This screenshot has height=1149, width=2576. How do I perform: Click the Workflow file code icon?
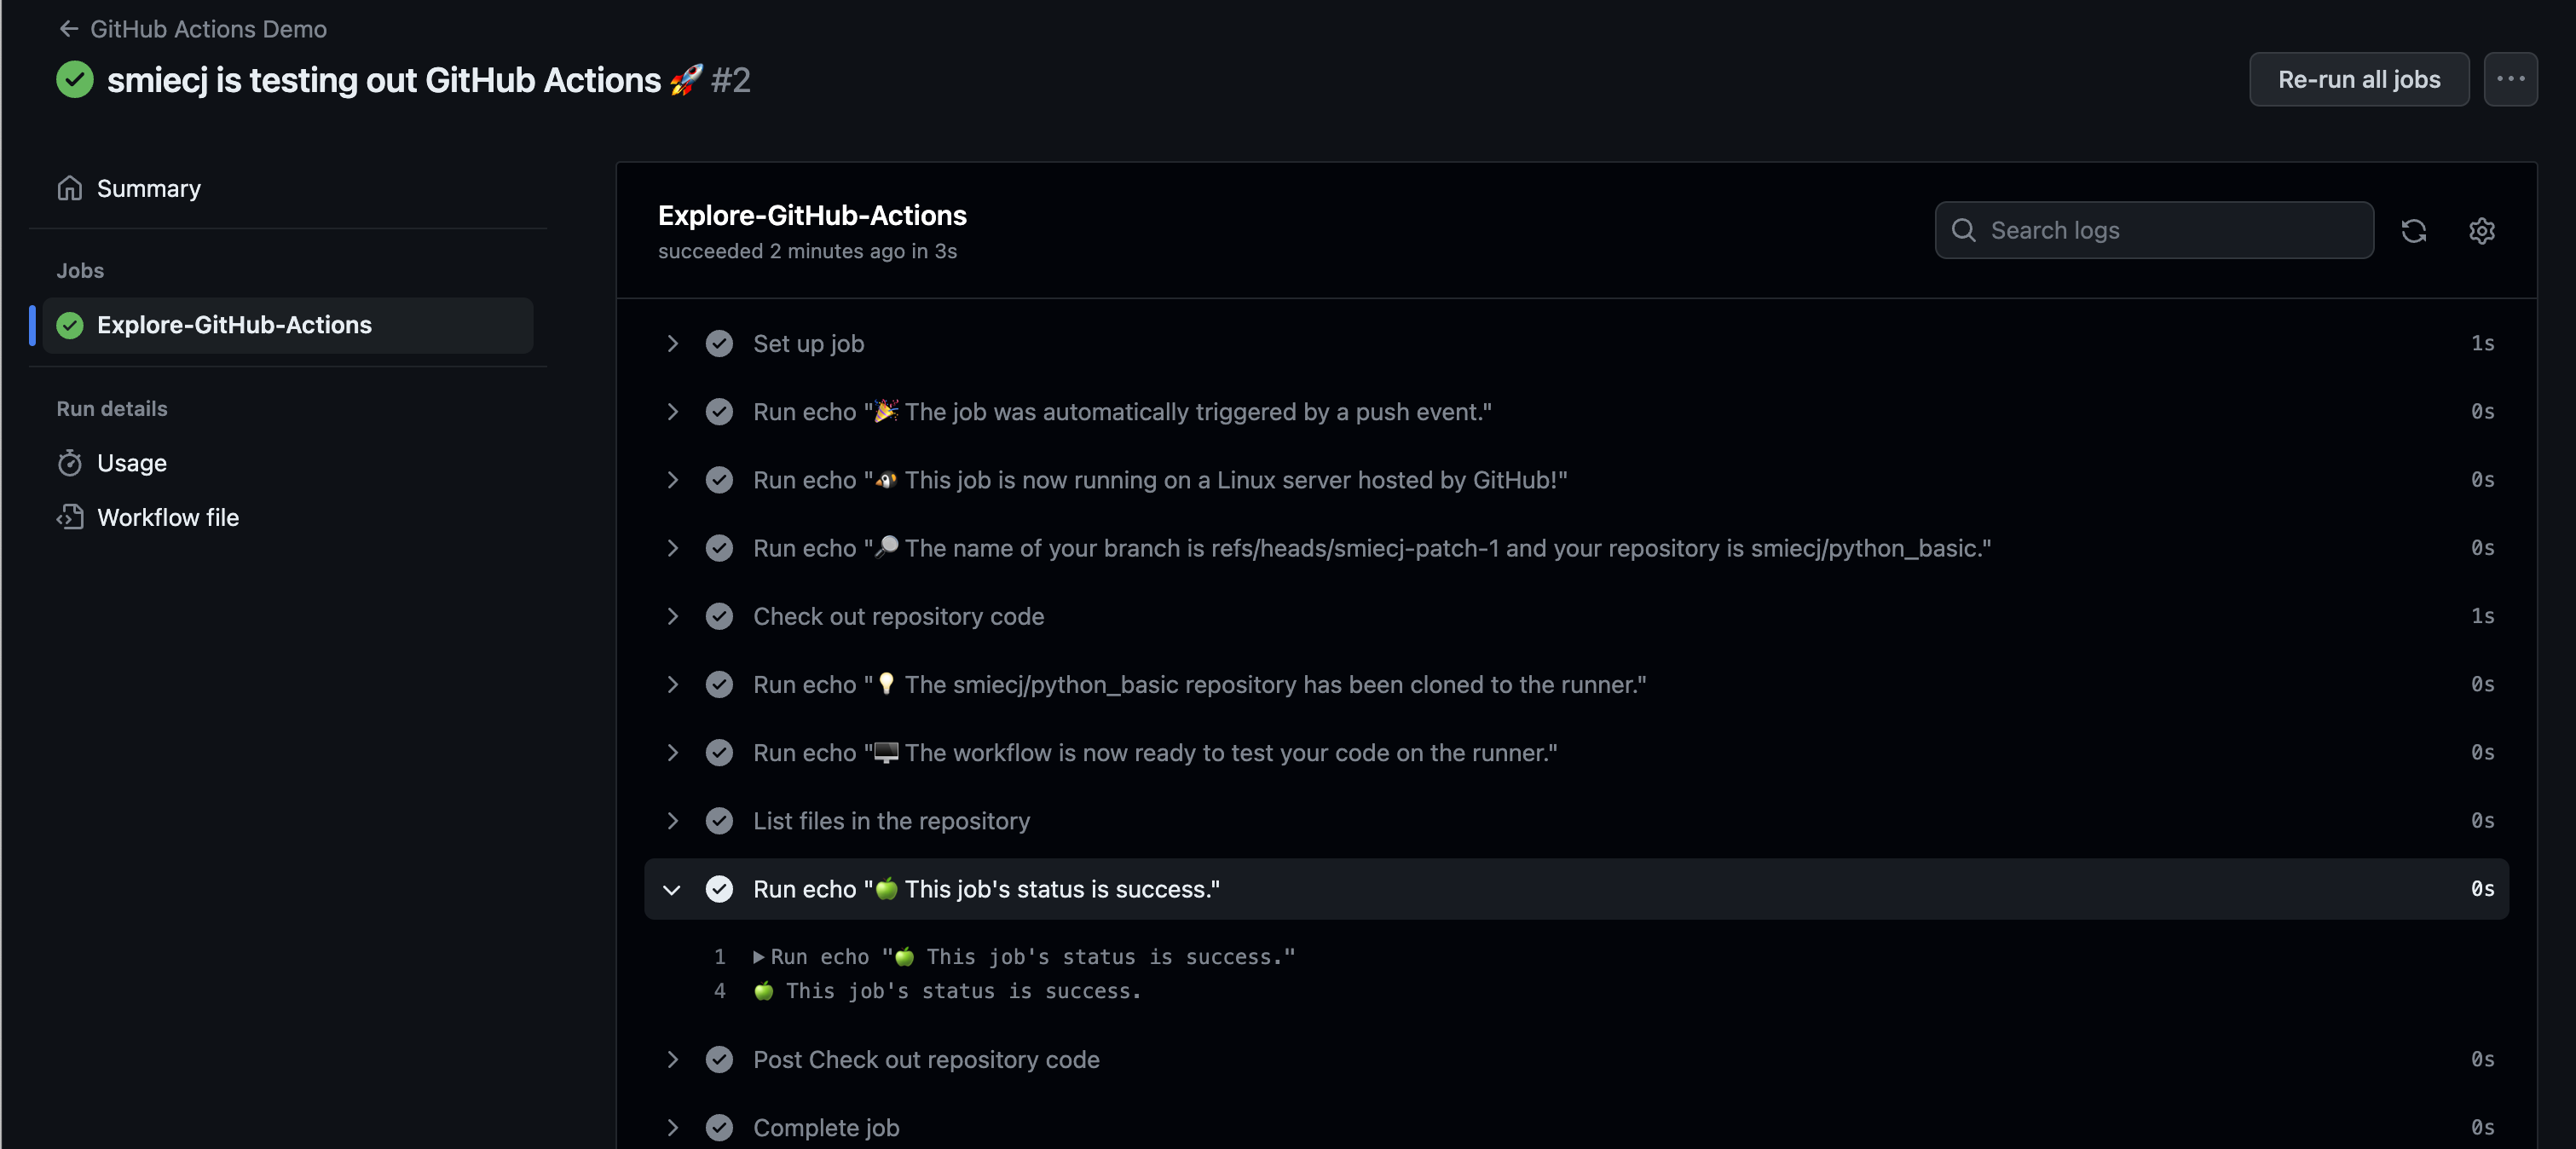point(69,517)
